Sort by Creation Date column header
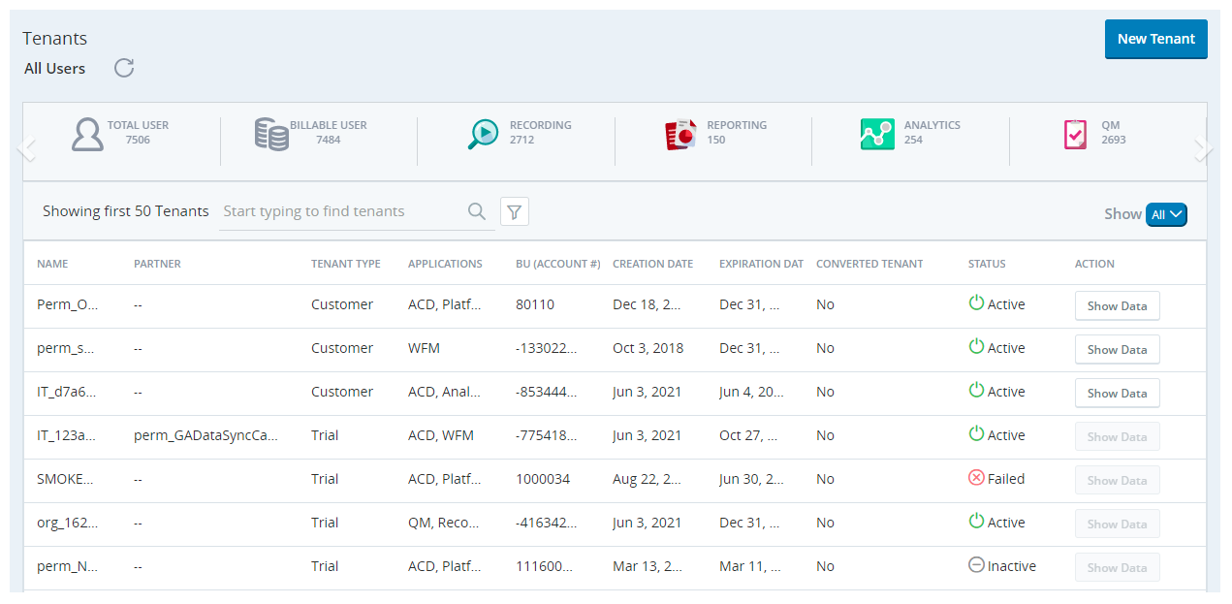The image size is (1232, 604). [x=652, y=264]
